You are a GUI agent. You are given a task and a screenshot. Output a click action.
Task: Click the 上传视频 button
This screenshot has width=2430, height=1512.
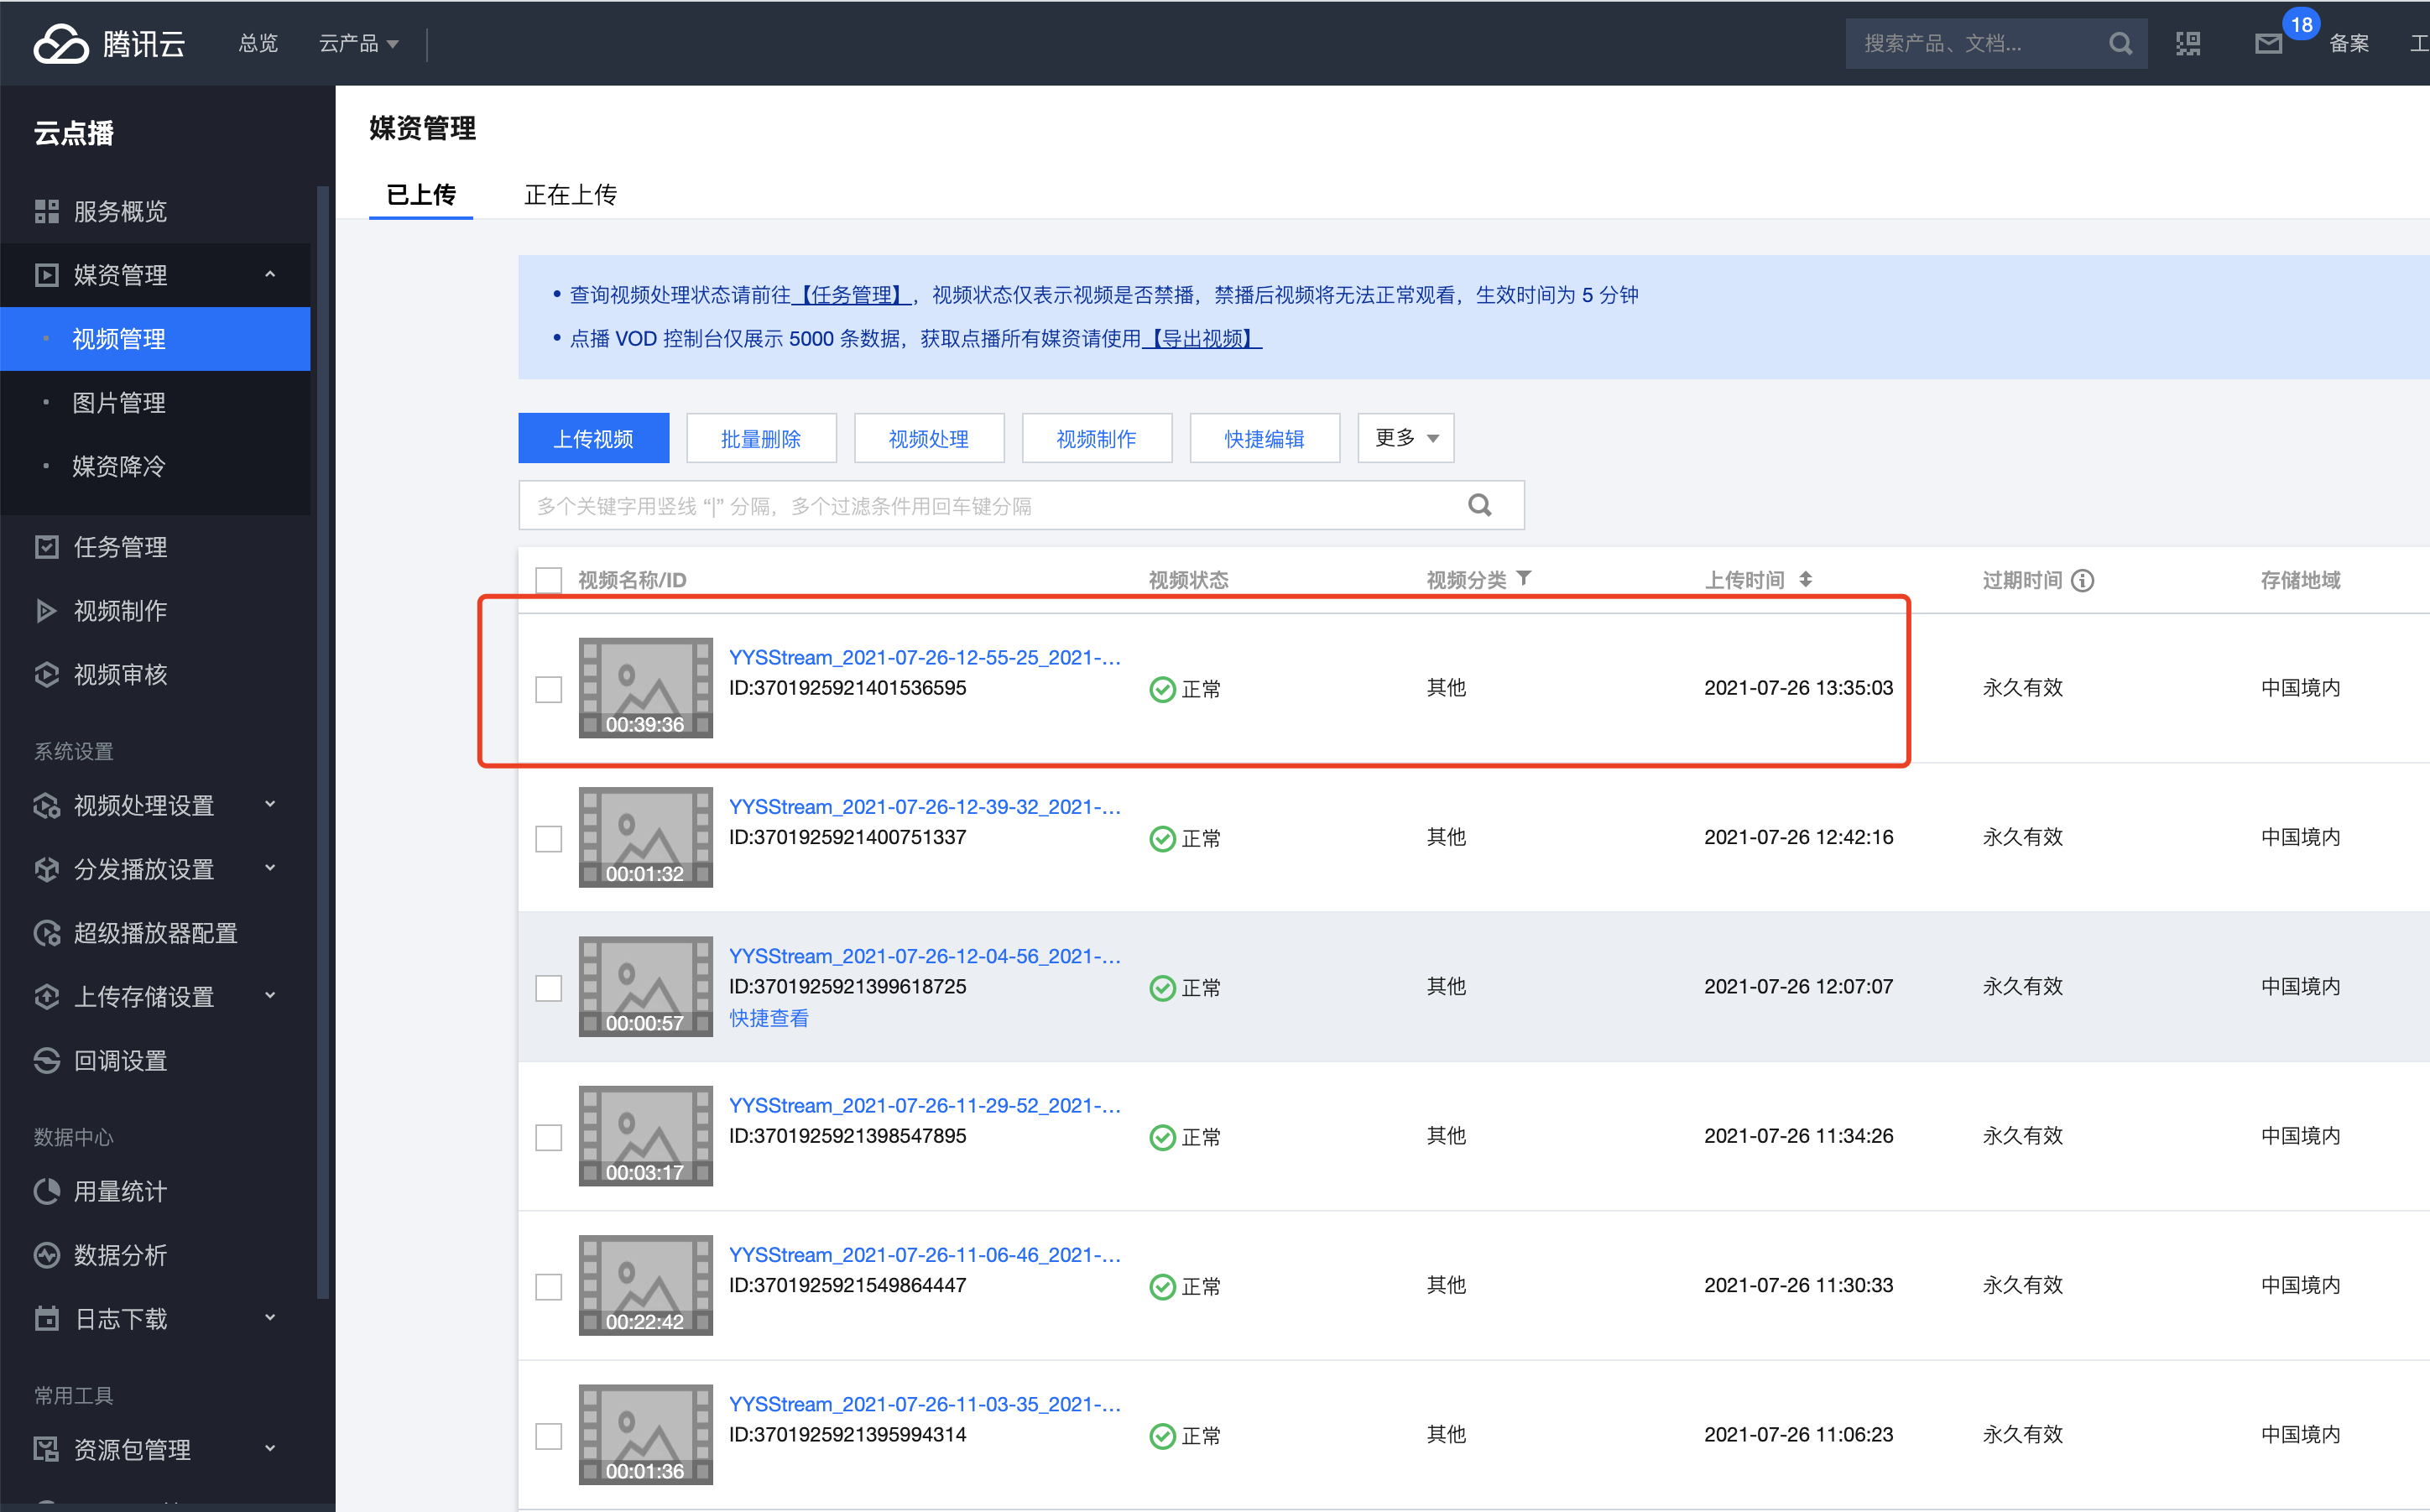pyautogui.click(x=594, y=438)
